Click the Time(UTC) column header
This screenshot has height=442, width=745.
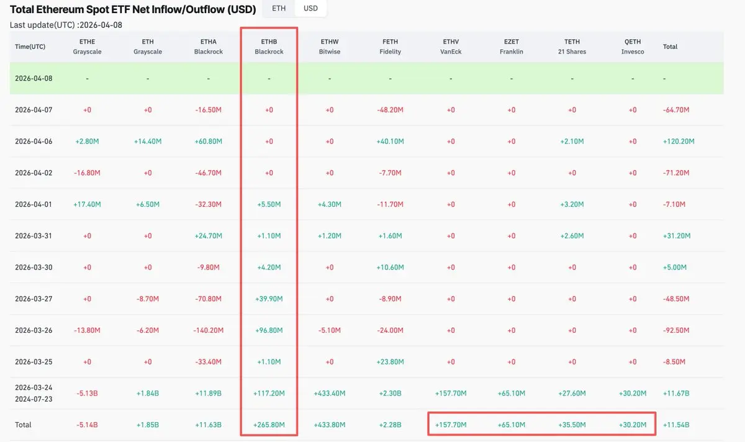[x=30, y=47]
